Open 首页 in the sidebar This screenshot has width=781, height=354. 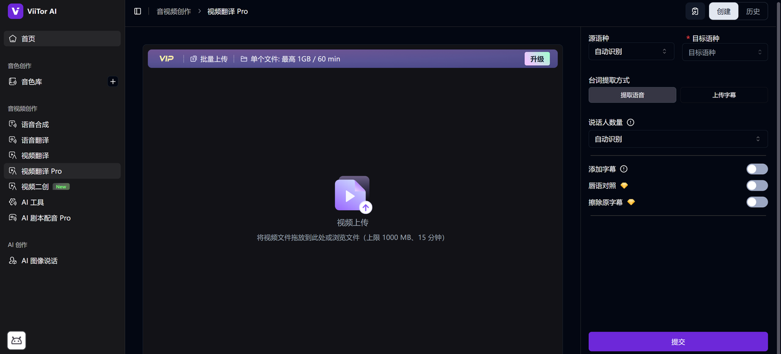pyautogui.click(x=62, y=39)
